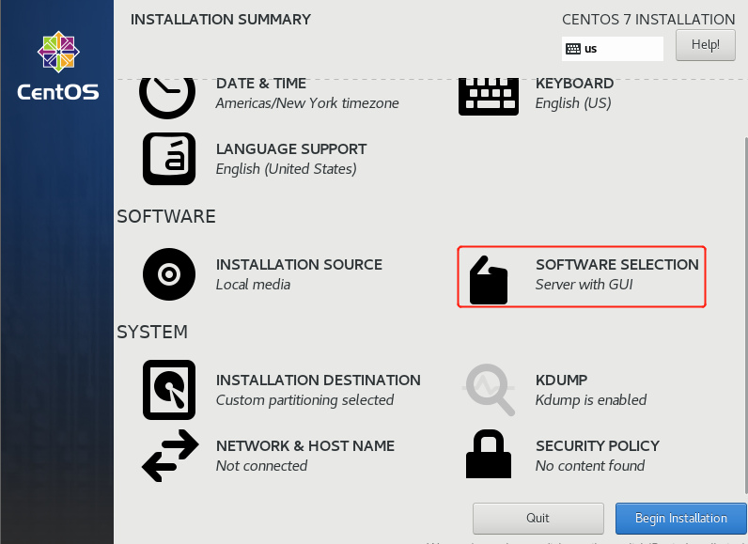The height and width of the screenshot is (544, 748).
Task: Click INSTALLATION SUMMARY title
Action: point(221,20)
